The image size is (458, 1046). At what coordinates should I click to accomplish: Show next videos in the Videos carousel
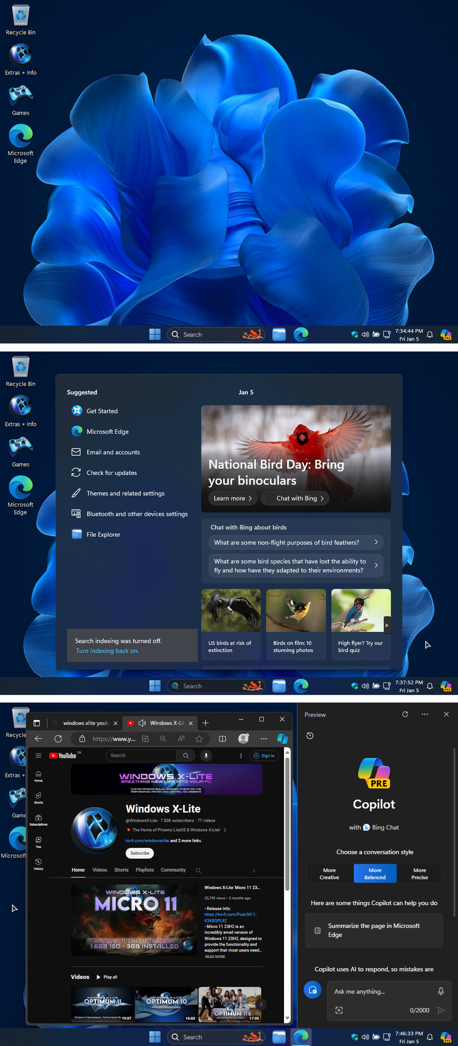(261, 1004)
